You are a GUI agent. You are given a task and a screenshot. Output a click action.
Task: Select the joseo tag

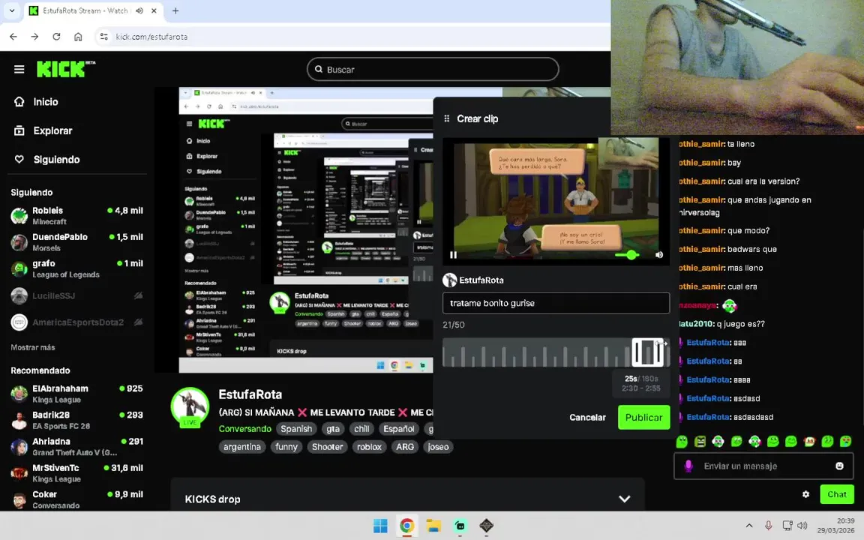tap(438, 447)
